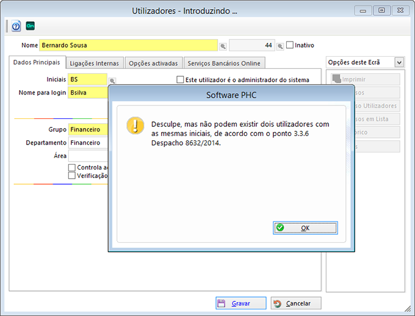
Task: Click the lookup icon next to Iniciais
Action: point(112,81)
